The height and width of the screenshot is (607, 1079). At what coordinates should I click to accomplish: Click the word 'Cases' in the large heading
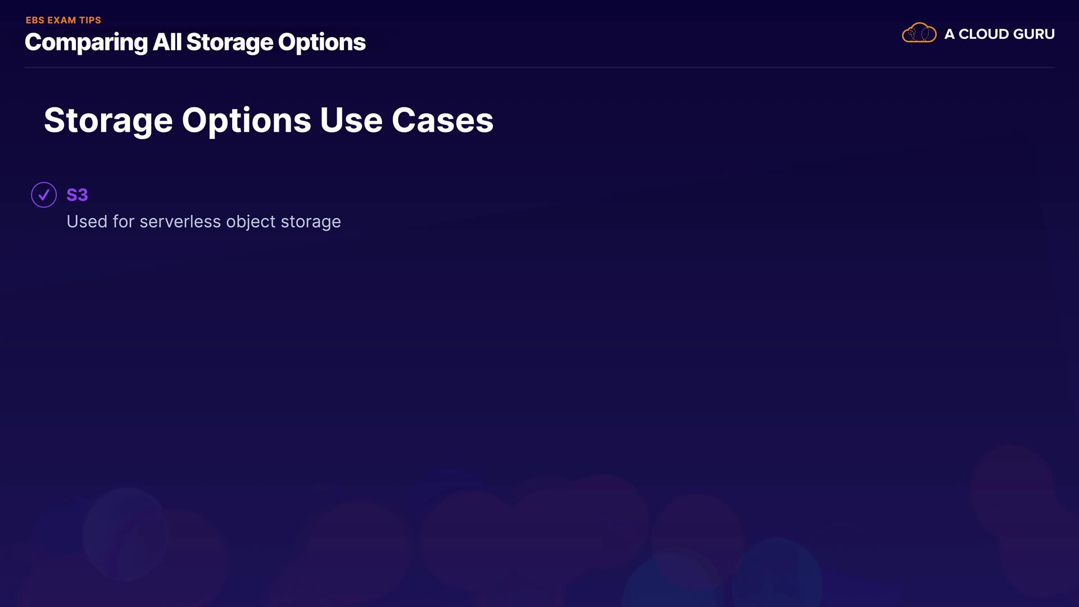coord(442,120)
